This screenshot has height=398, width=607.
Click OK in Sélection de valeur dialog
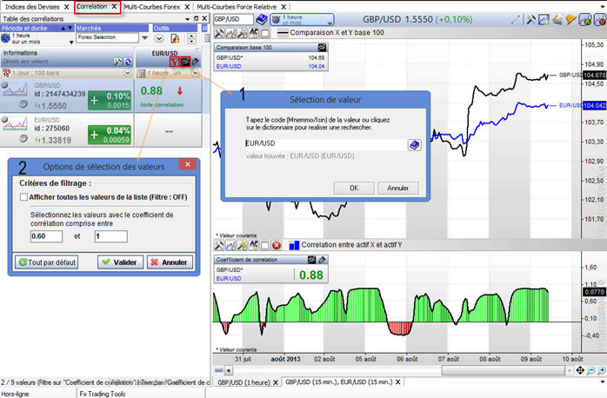[x=354, y=188]
